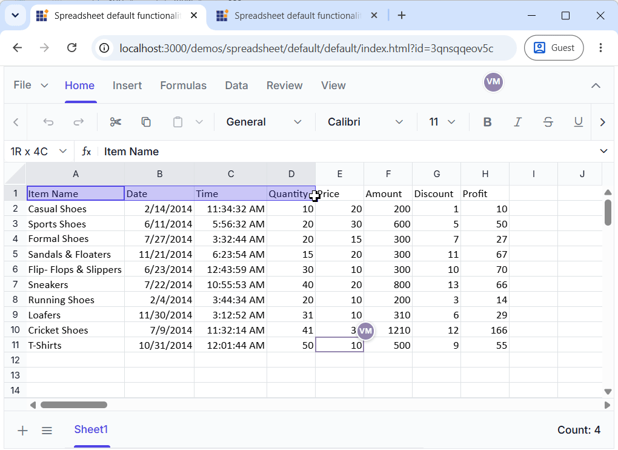Click the select-all corner of the grid
The height and width of the screenshot is (450, 618).
15,173
